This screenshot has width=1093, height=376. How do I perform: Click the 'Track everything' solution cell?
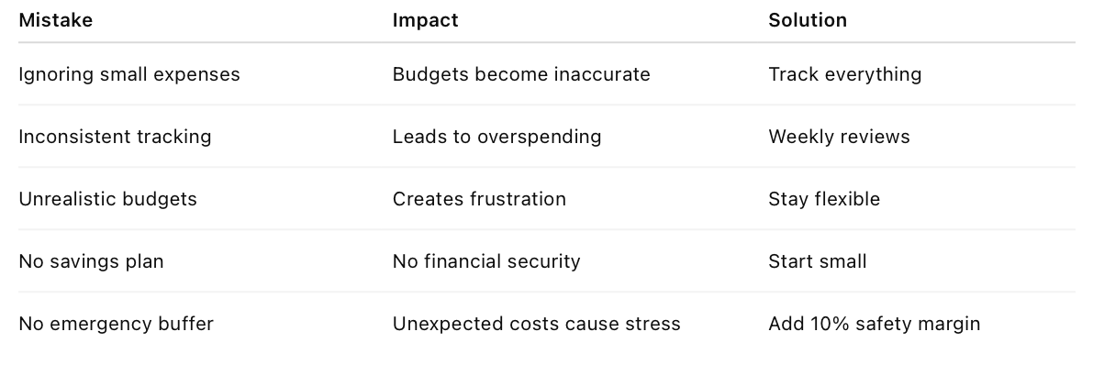point(844,74)
